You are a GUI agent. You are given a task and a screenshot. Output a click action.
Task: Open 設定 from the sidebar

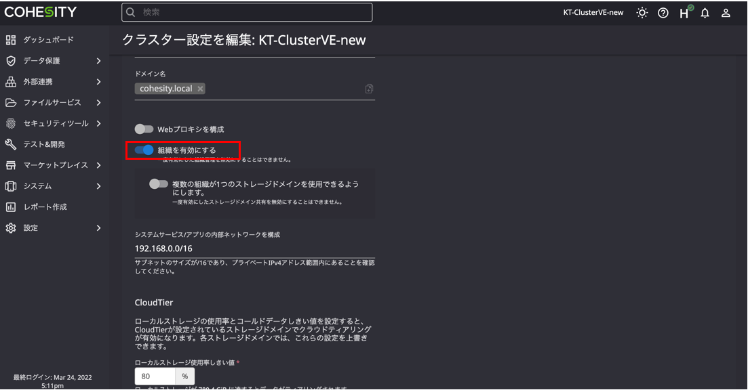31,227
